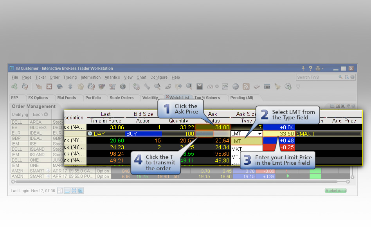The width and height of the screenshot is (371, 227).
Task: Click the chain link toolbar icon
Action: [x=168, y=86]
